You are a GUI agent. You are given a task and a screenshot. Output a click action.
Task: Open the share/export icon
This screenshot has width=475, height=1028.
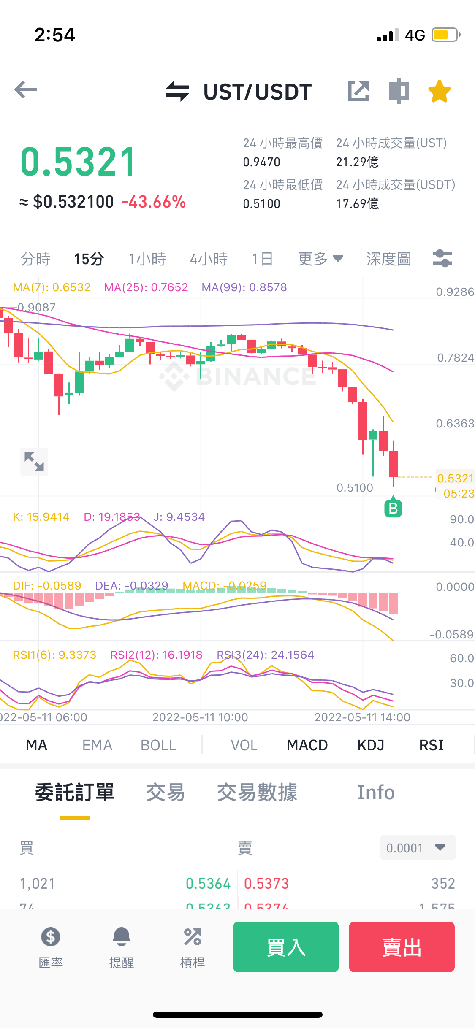click(358, 91)
